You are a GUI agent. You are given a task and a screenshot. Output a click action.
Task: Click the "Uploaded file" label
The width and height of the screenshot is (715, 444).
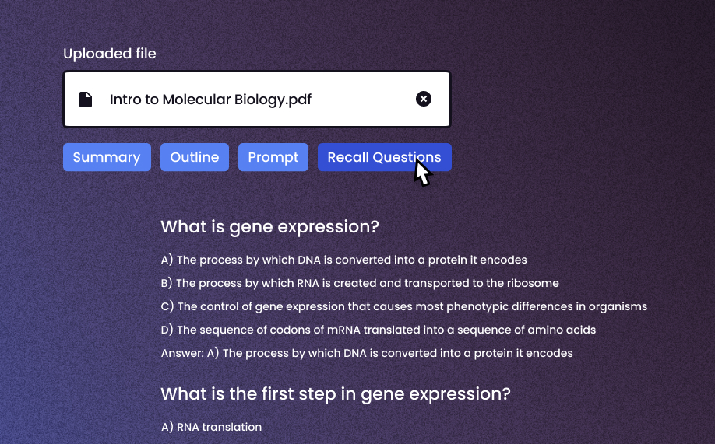tap(110, 54)
